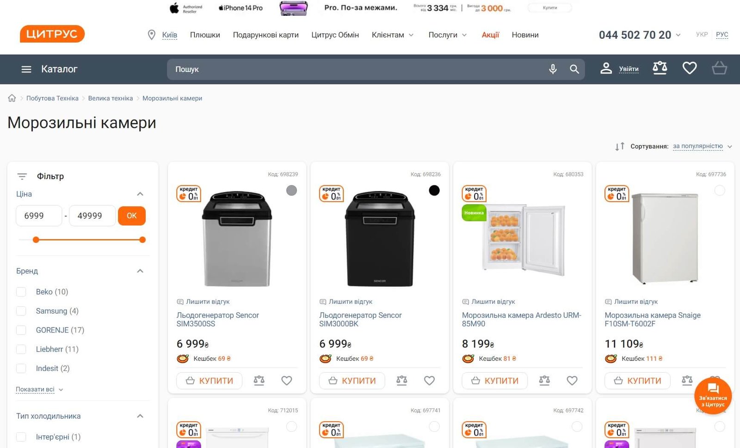The height and width of the screenshot is (448, 740).
Task: Click the user profile icon
Action: pyautogui.click(x=606, y=68)
